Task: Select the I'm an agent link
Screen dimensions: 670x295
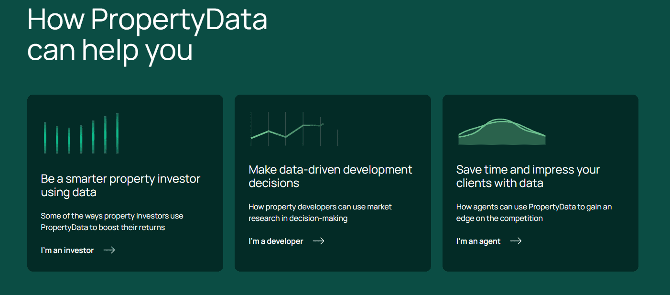Action: point(478,241)
